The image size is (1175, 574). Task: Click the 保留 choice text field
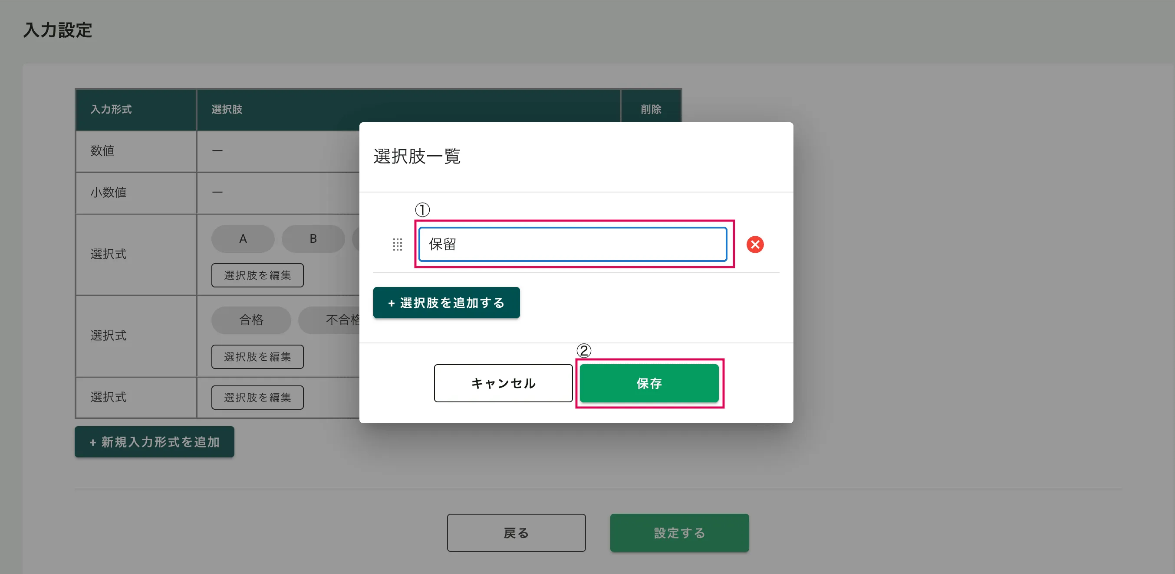pyautogui.click(x=573, y=244)
